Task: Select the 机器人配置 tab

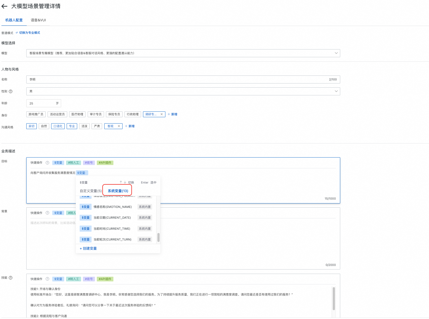Action: [x=14, y=20]
